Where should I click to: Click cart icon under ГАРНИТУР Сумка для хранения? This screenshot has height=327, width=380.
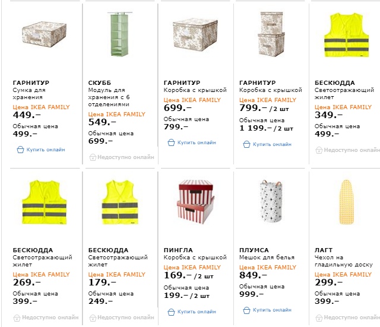[x=20, y=150]
